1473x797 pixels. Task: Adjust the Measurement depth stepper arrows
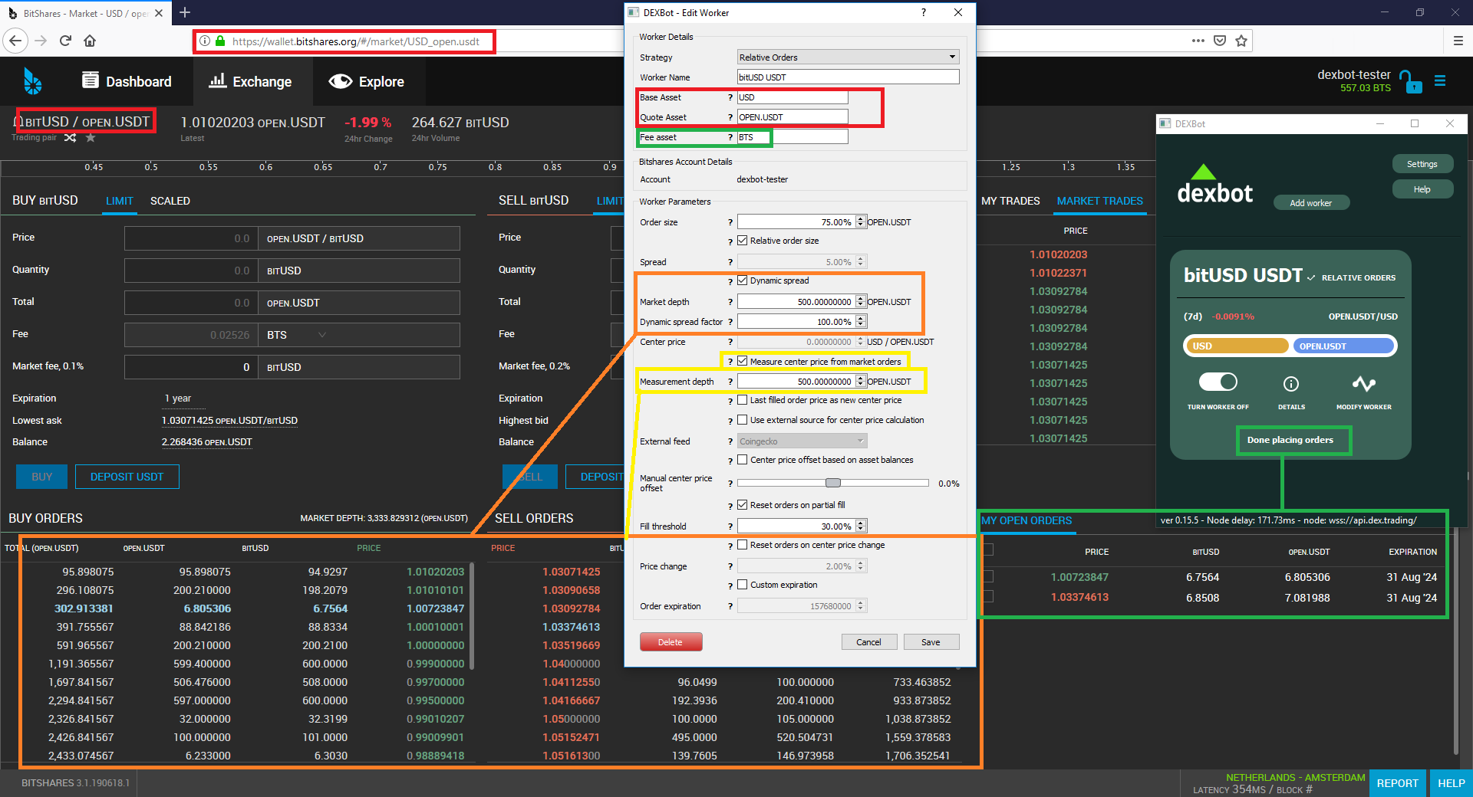861,382
